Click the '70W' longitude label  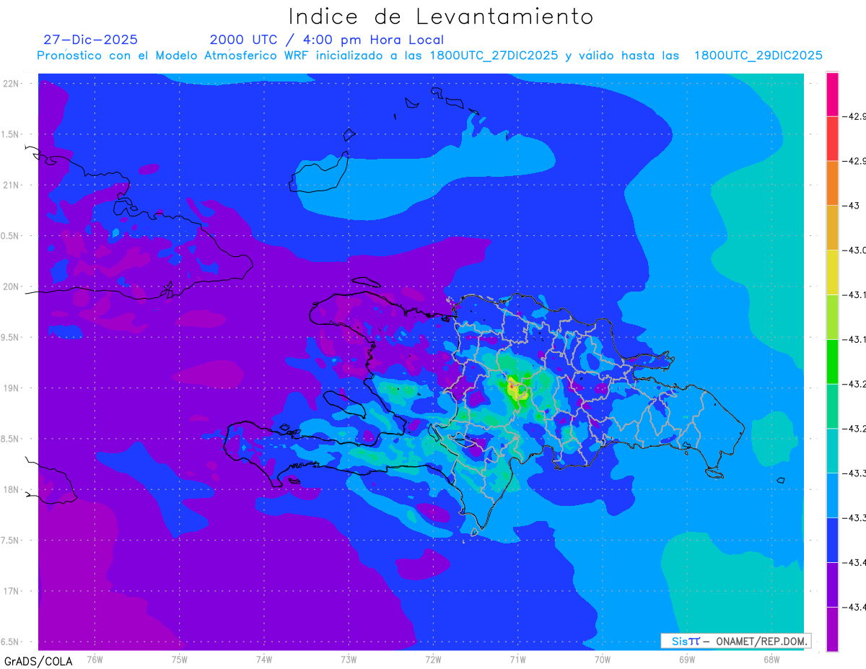[x=603, y=659]
